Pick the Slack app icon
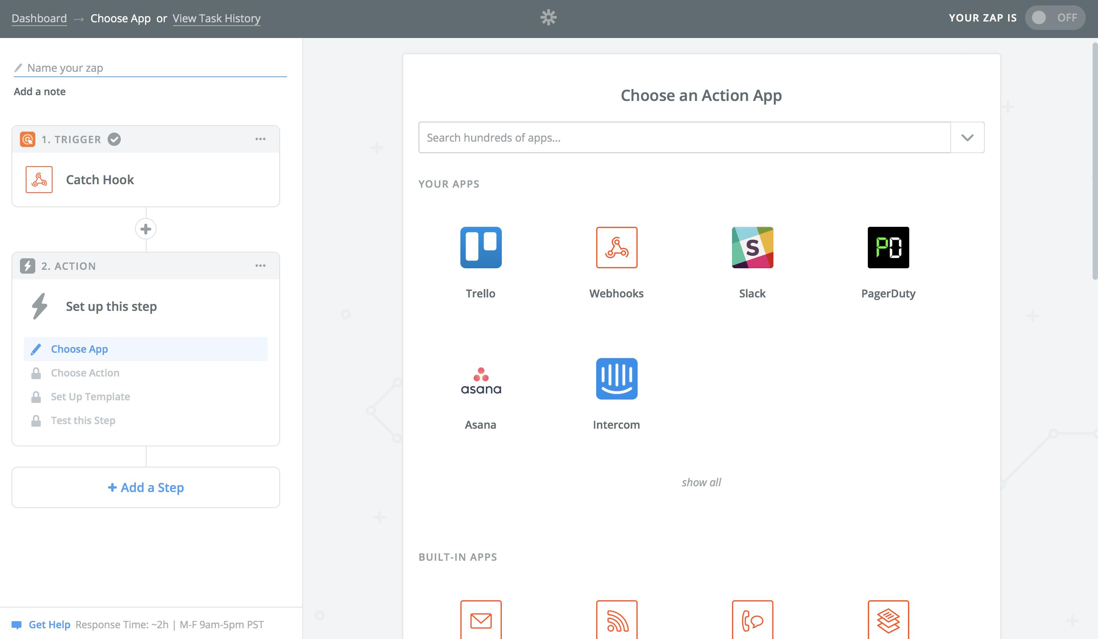 point(752,248)
